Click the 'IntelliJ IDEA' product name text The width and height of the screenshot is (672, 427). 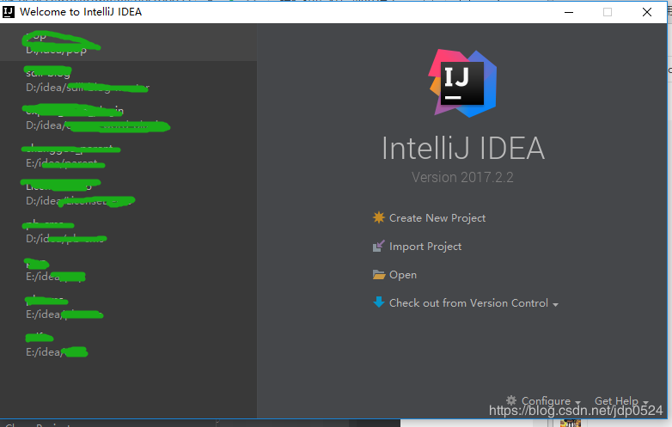point(463,148)
